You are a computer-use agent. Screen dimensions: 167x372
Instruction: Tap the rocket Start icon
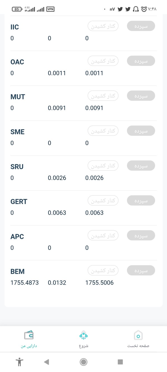[83, 335]
